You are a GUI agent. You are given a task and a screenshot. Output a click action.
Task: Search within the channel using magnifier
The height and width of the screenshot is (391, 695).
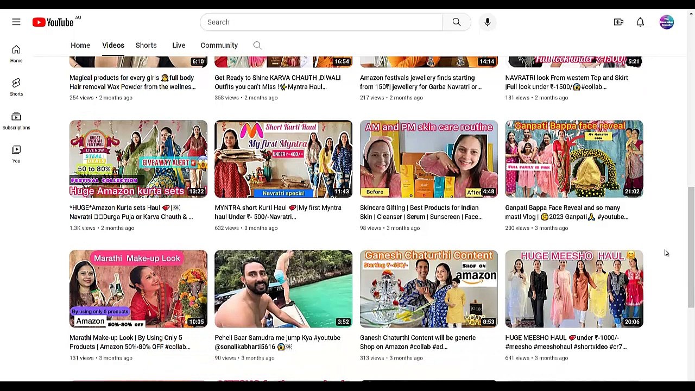coord(257,46)
